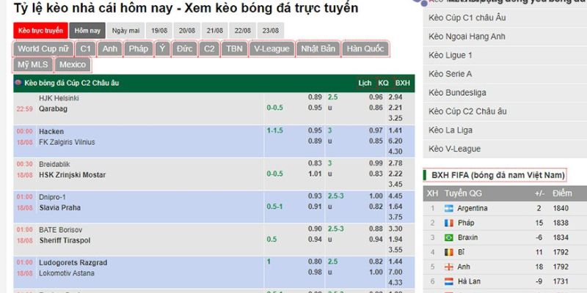Open sidebar link Kèo Cúp C1 châu Âu

(x=467, y=18)
